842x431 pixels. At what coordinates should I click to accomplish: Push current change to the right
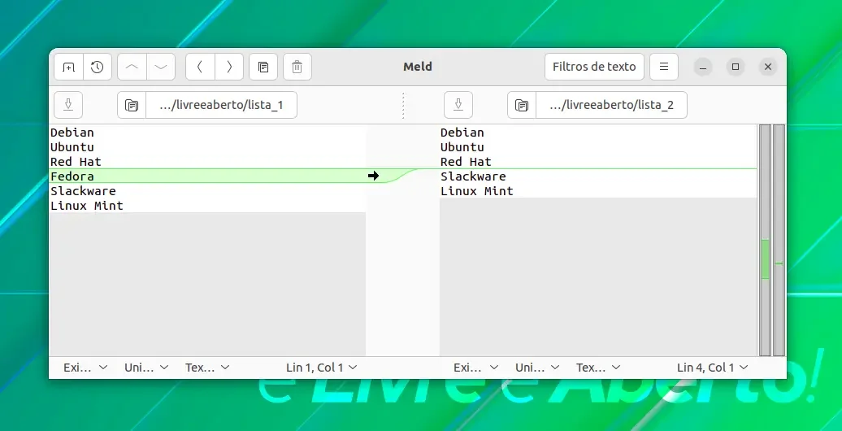[228, 67]
